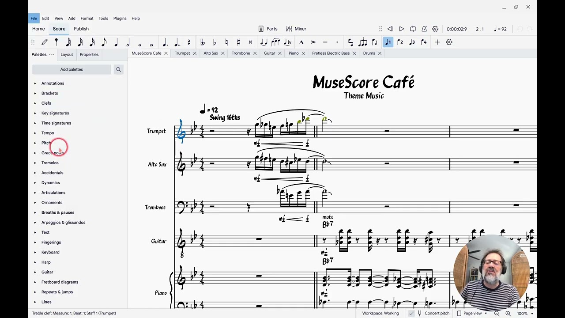Select the quarter note duration

click(x=116, y=42)
